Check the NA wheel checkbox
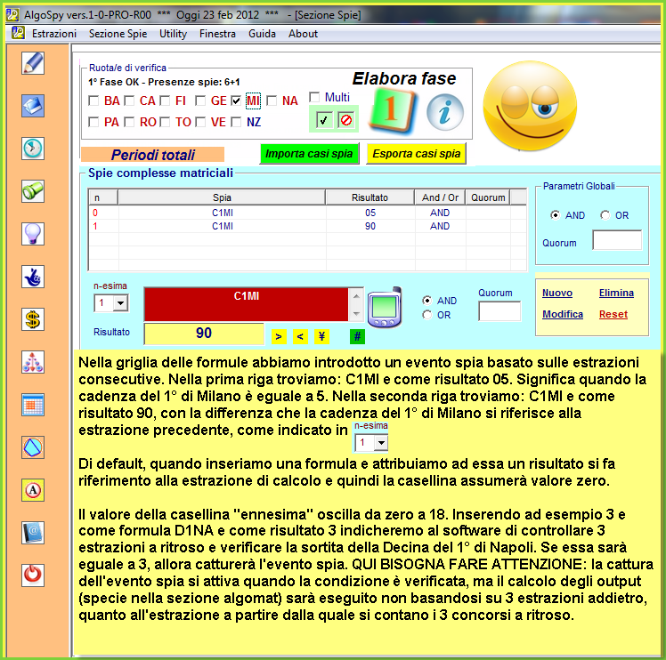 tap(272, 101)
